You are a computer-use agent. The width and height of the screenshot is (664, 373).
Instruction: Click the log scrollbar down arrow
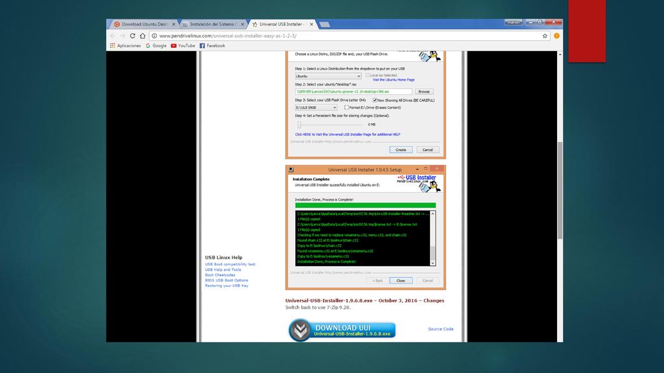click(433, 263)
